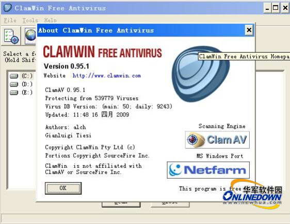Maximize the ClamWin main window
The width and height of the screenshot is (290, 224).
tap(276, 8)
